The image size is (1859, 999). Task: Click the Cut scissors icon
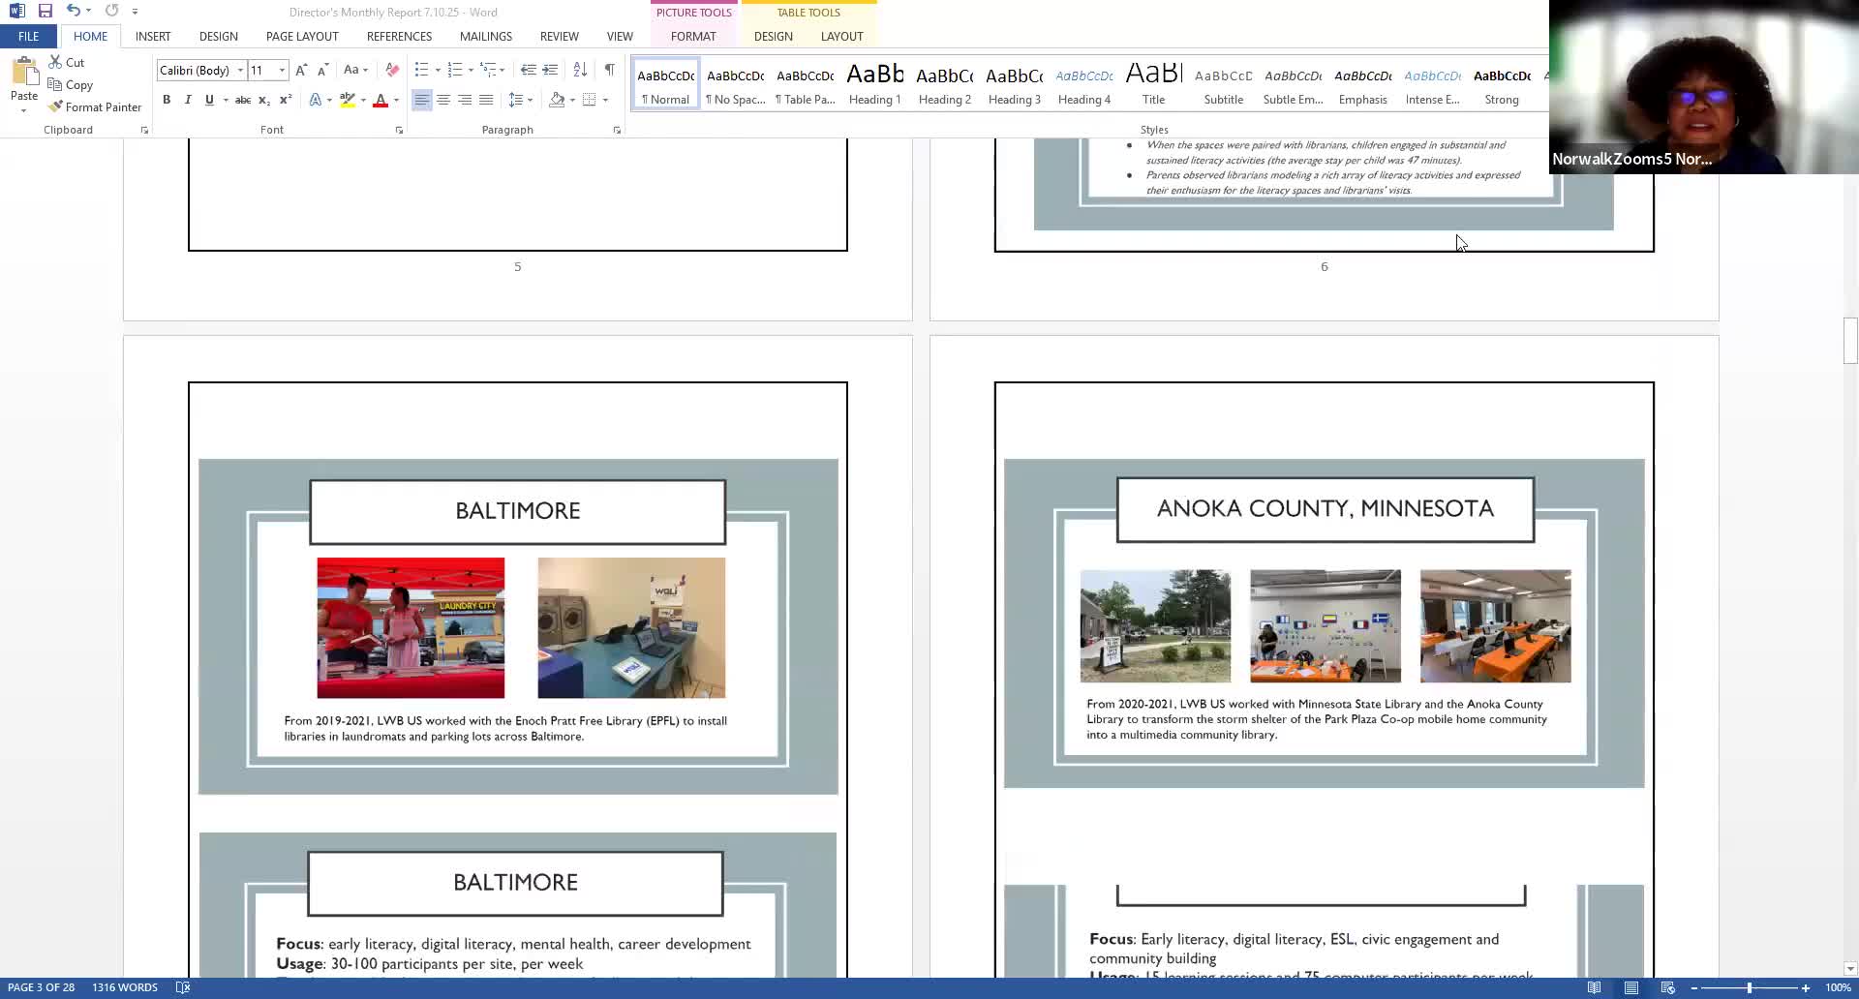point(56,62)
